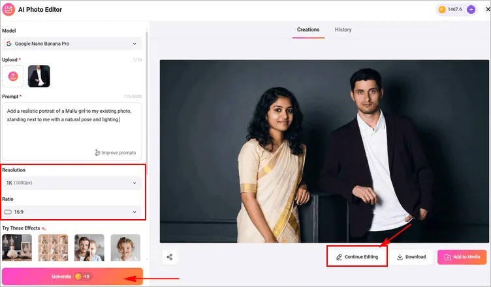Select the smiling toddler effect thumbnail
Image resolution: width=491 pixels, height=287 pixels.
click(x=125, y=248)
